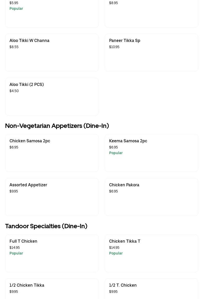Viewport: 207px width, 299px height.
Task: Open the Aloo Tikki W Channa item
Action: [52, 52]
